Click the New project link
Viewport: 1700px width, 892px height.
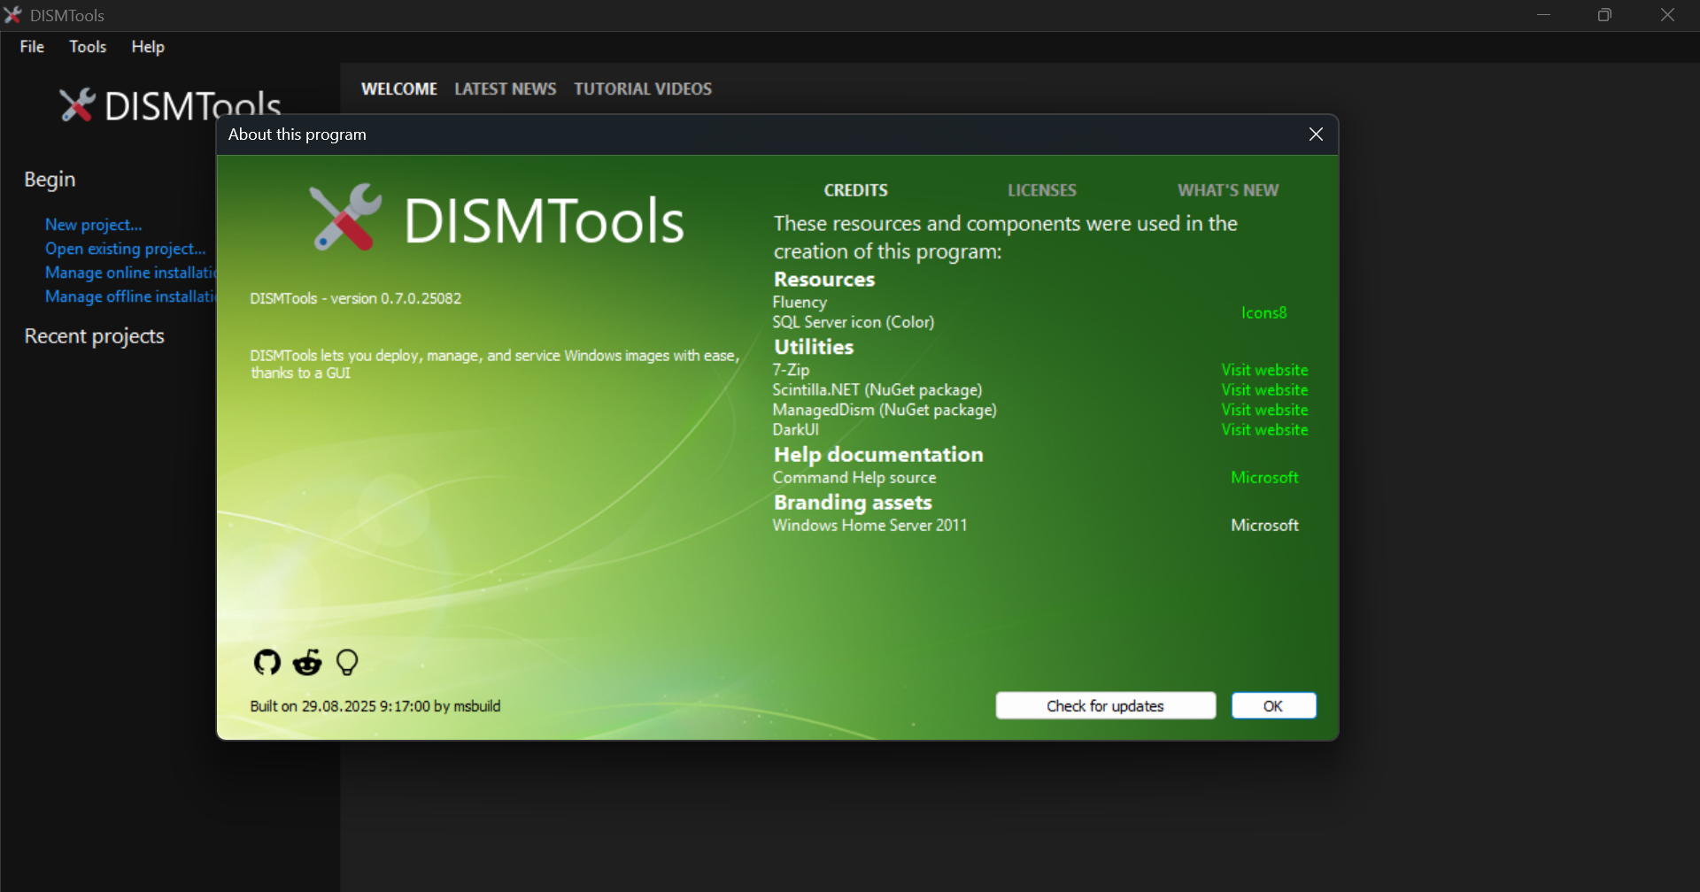click(94, 225)
